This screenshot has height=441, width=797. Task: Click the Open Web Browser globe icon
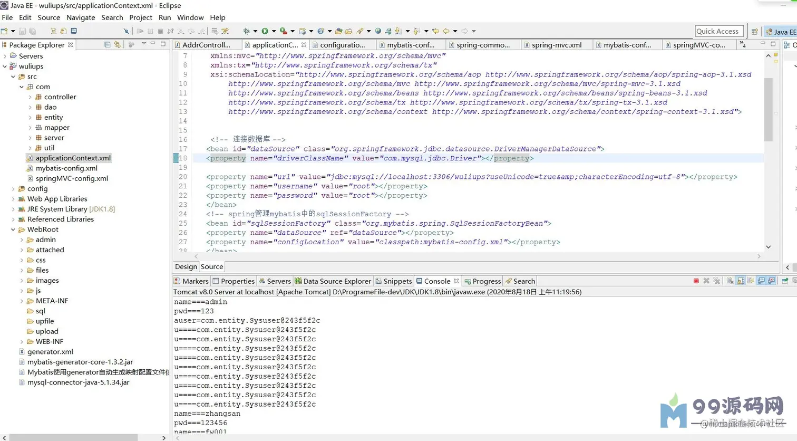pos(378,31)
